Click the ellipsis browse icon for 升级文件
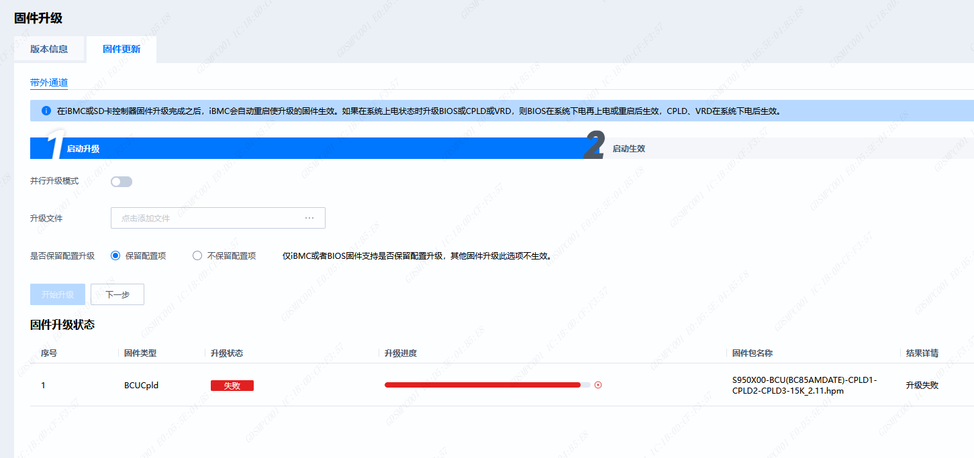 (309, 218)
